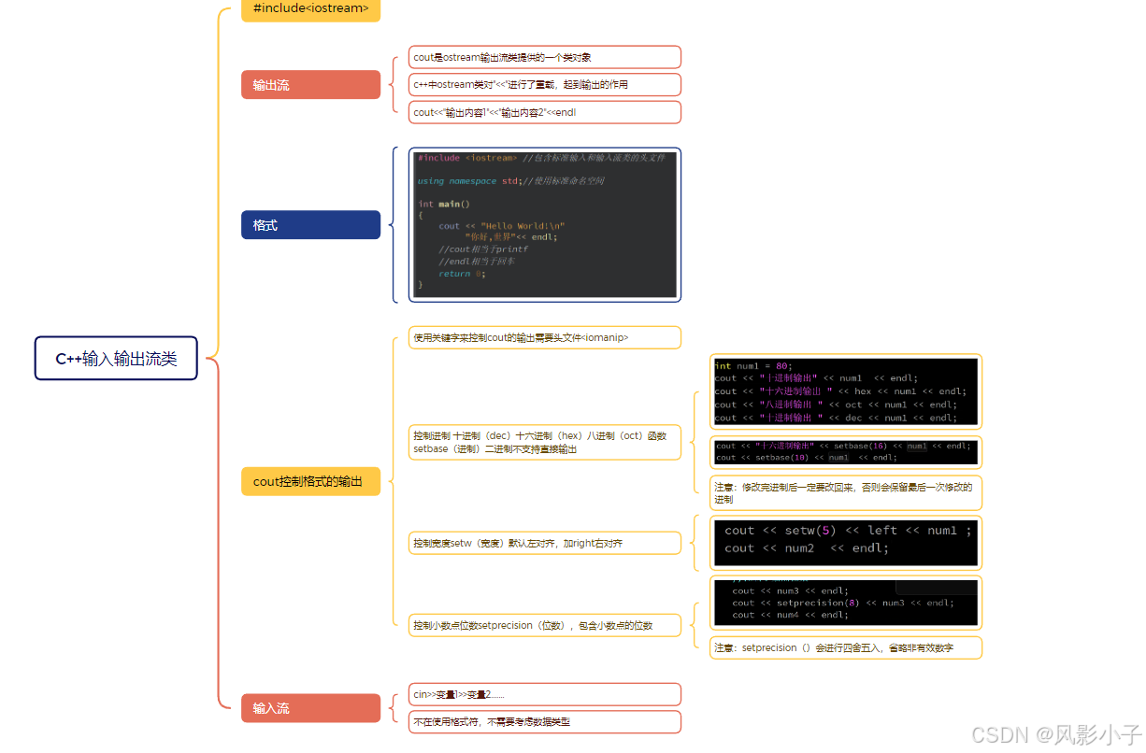Open the setw(5) left code image
The height and width of the screenshot is (753, 1146).
[846, 542]
